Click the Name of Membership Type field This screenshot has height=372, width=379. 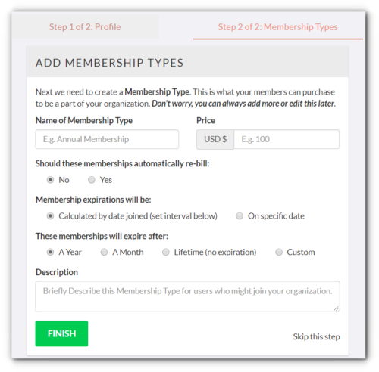[x=107, y=139]
